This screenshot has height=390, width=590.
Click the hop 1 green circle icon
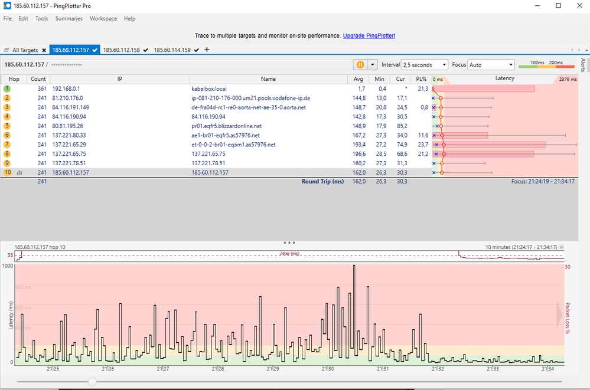click(7, 89)
